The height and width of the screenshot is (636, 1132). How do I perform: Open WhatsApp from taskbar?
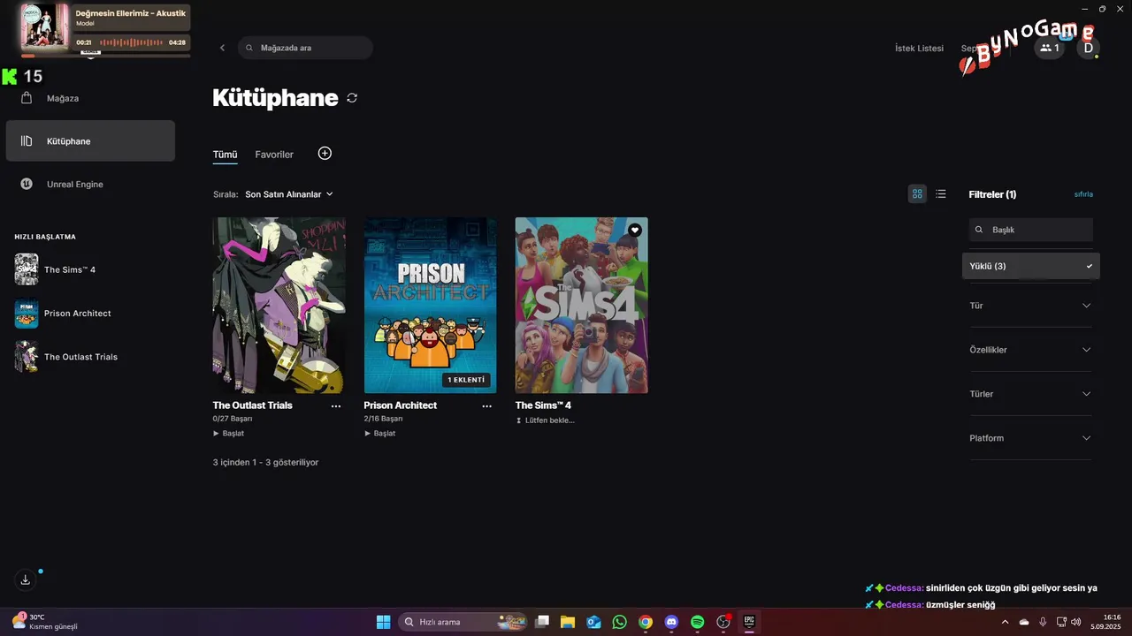[619, 622]
